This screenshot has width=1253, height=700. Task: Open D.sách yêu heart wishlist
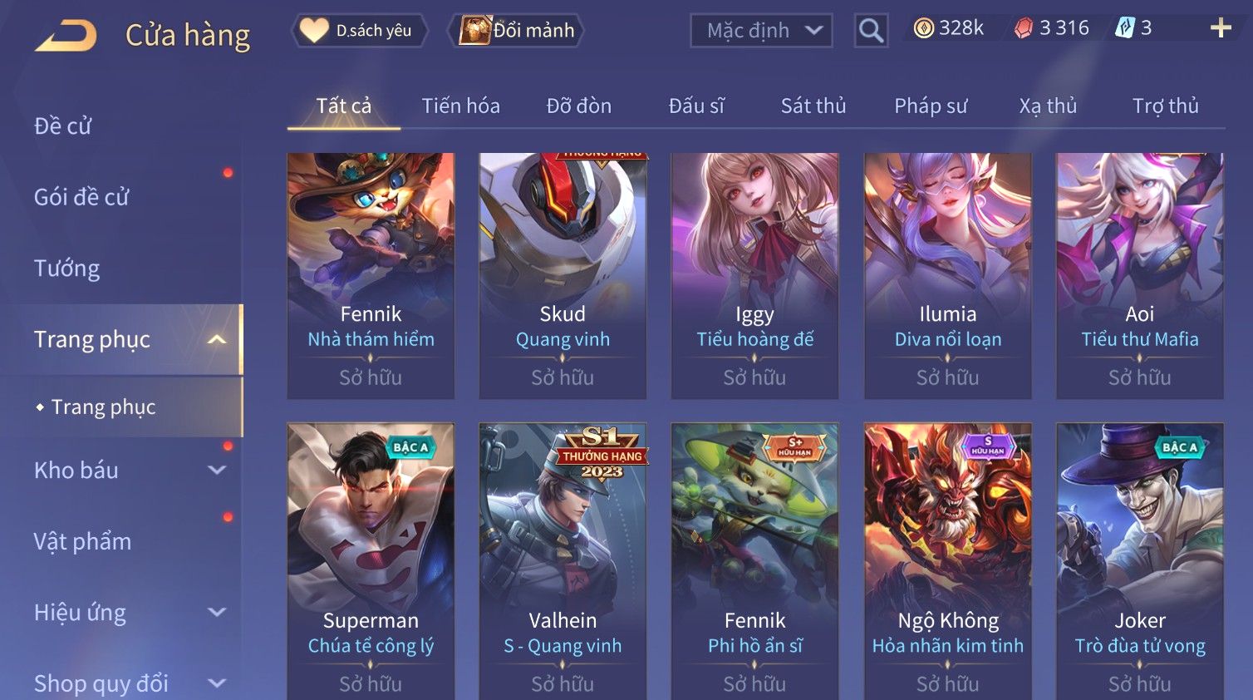[359, 31]
